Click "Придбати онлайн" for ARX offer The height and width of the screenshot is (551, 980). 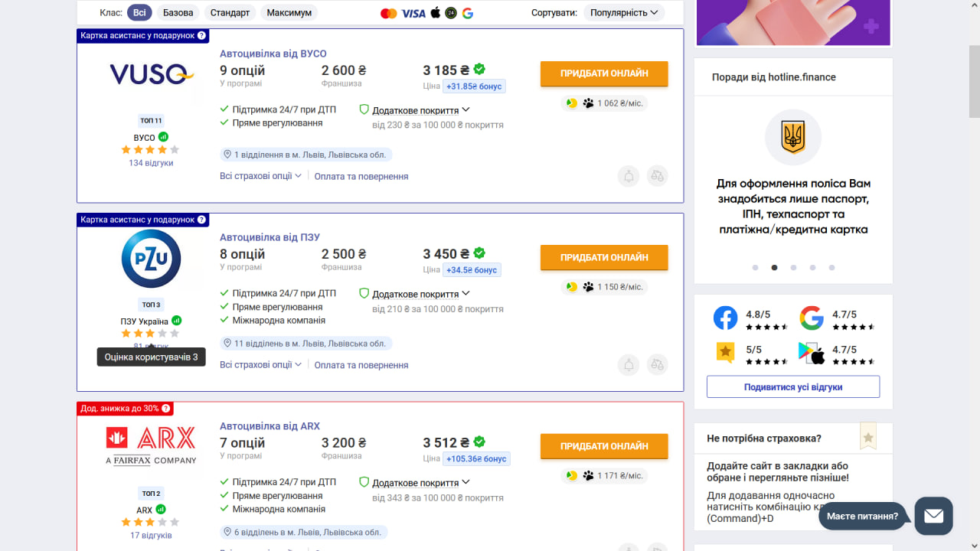604,446
